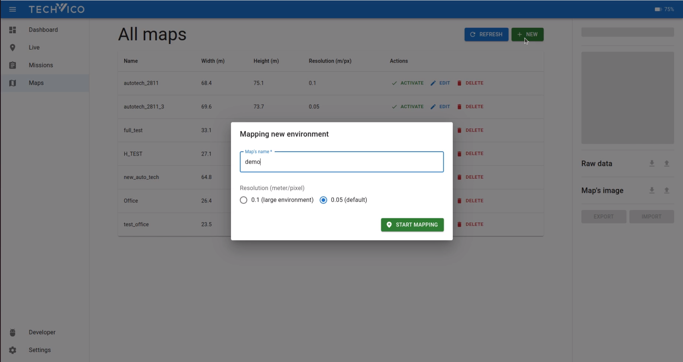Click START MAPPING button
This screenshot has width=683, height=362.
412,225
